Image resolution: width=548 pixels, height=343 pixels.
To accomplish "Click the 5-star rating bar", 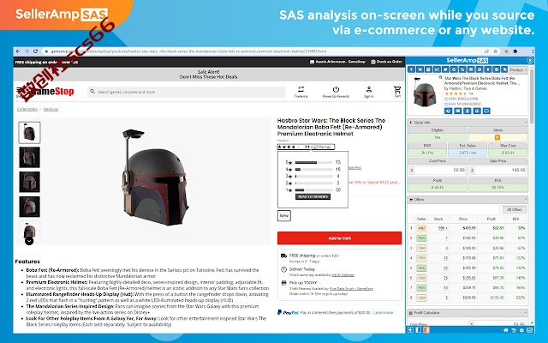I will click(313, 162).
